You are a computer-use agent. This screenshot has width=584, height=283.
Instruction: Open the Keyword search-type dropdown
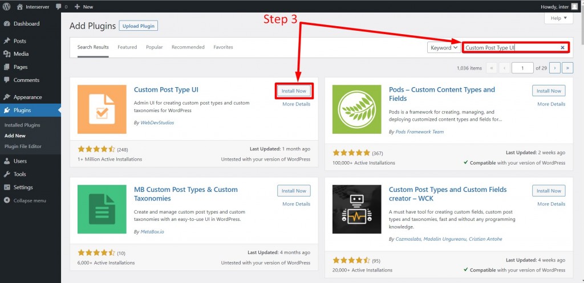(444, 48)
